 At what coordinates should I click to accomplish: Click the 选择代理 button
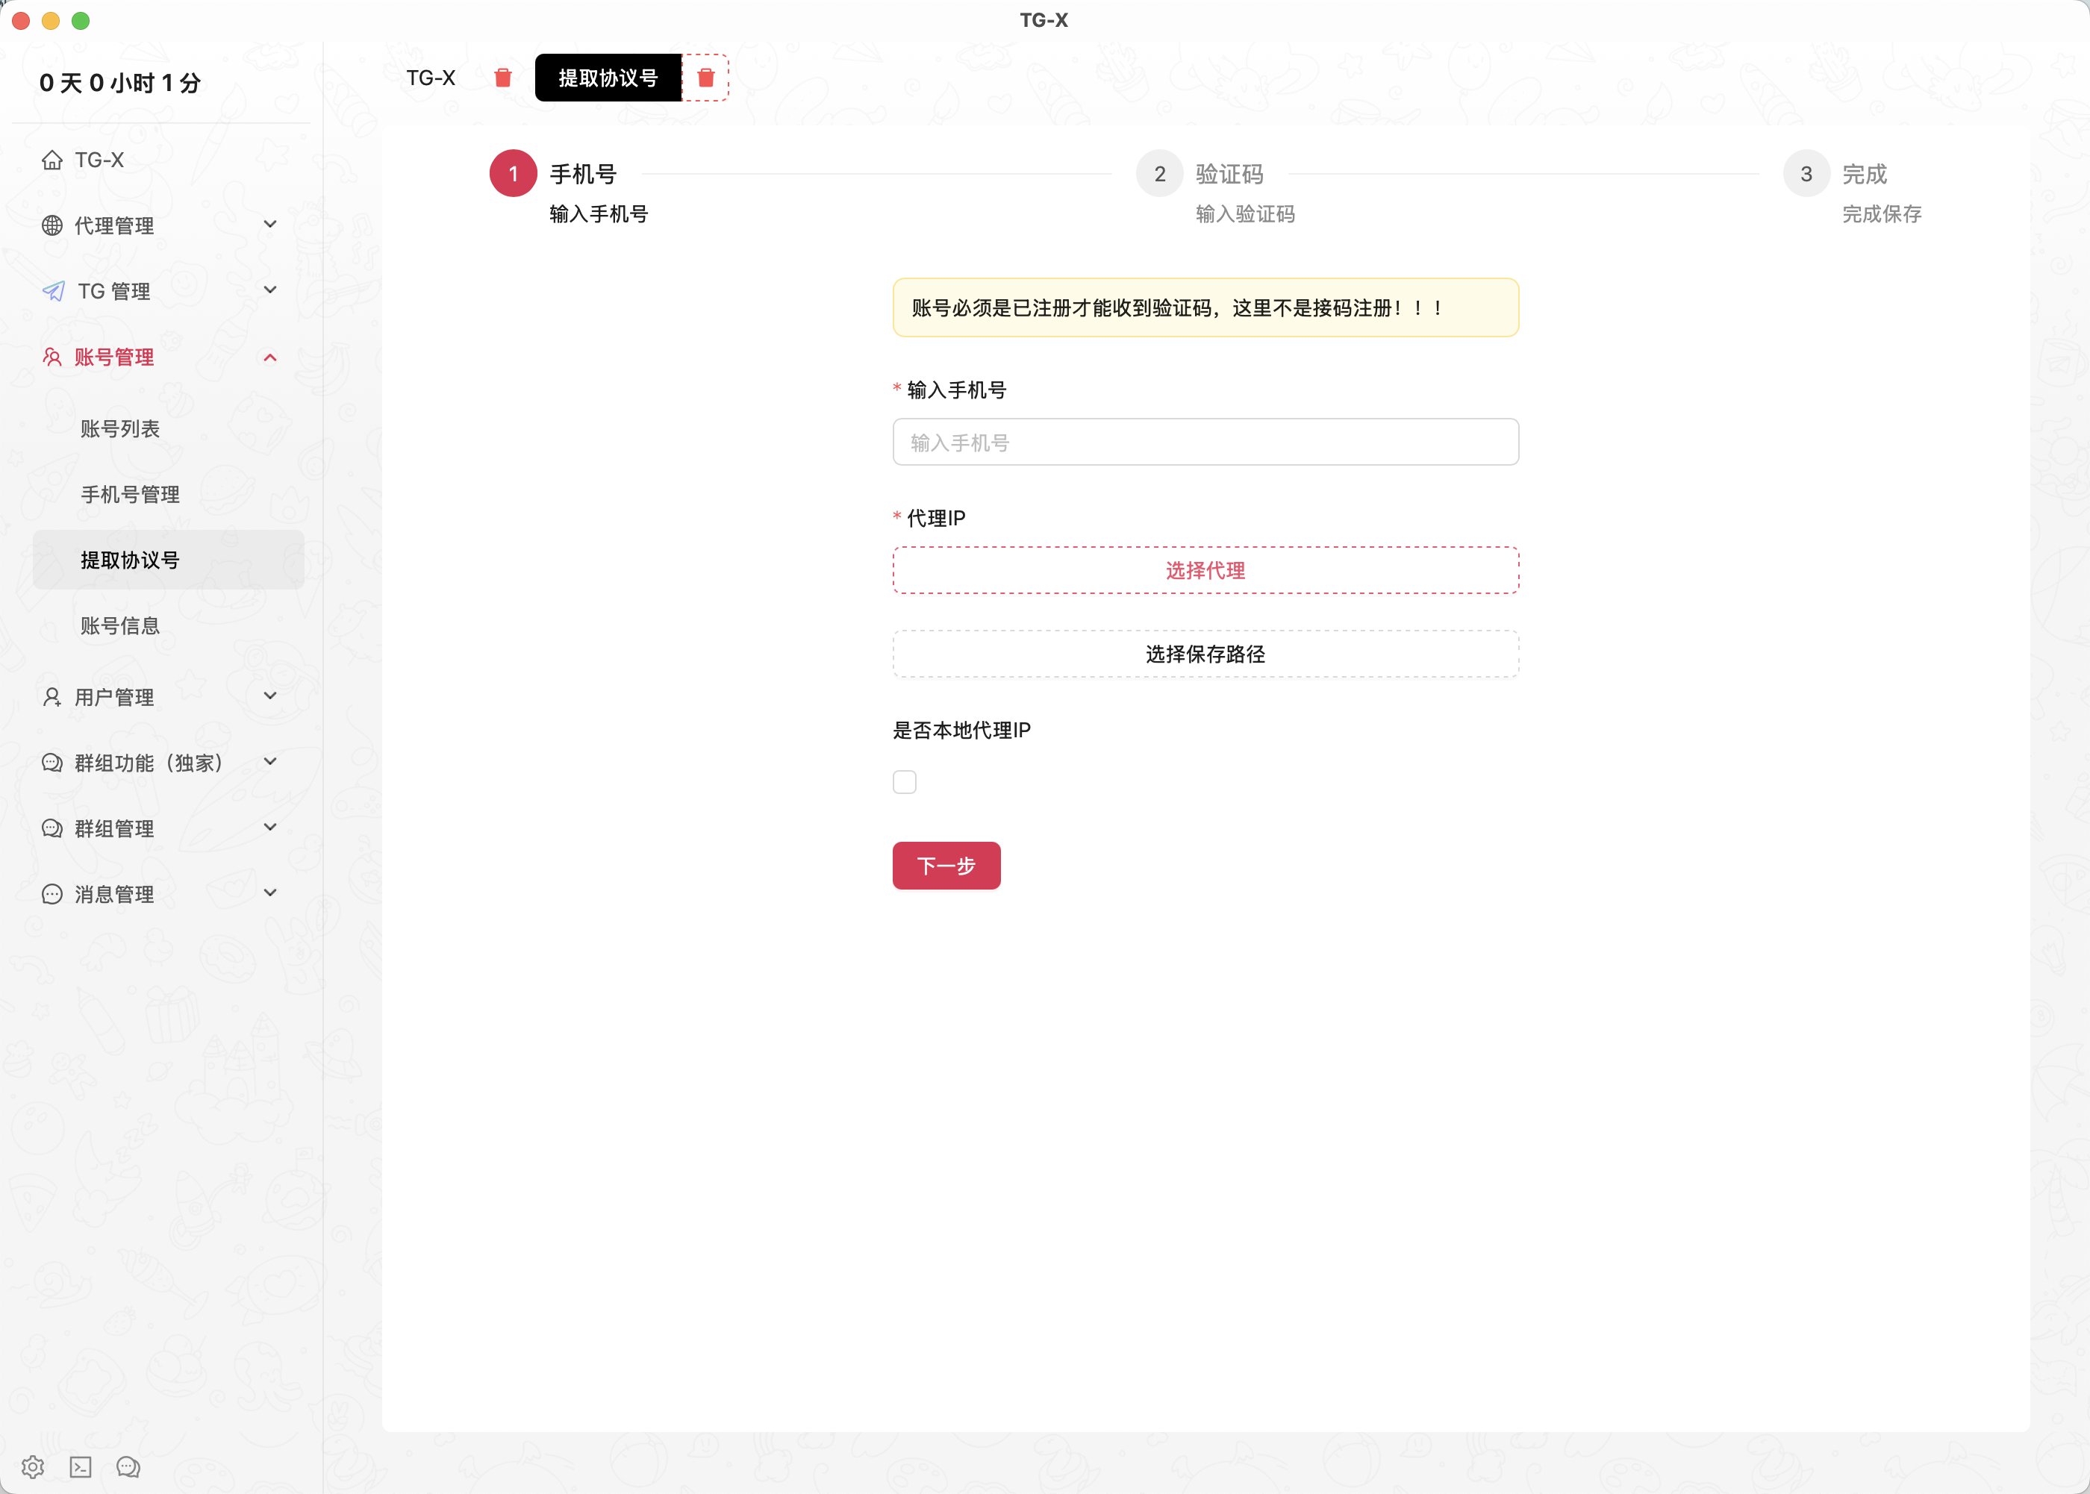pyautogui.click(x=1205, y=570)
